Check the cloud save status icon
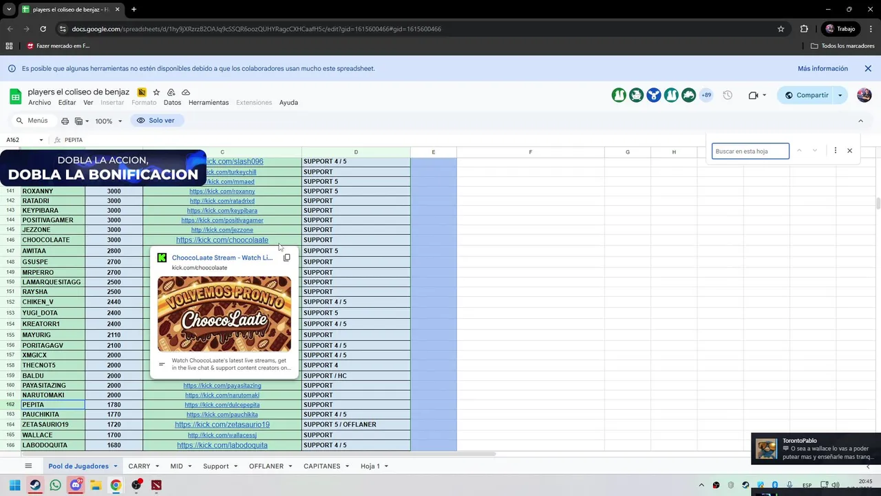881x496 pixels. pos(186,92)
